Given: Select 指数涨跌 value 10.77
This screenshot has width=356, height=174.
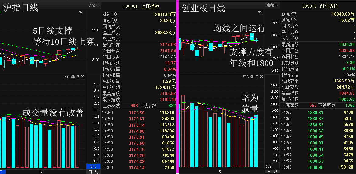Looking at the screenshot, I should tap(170, 63).
